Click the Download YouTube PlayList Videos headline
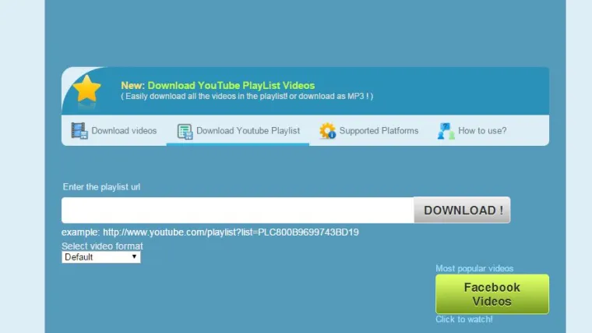 coord(231,86)
